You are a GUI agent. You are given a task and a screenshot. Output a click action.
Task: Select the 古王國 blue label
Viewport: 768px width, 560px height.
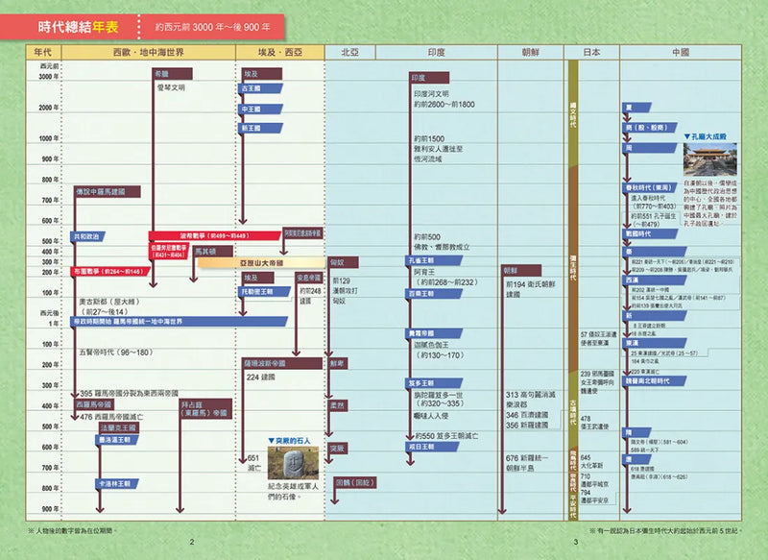[251, 88]
